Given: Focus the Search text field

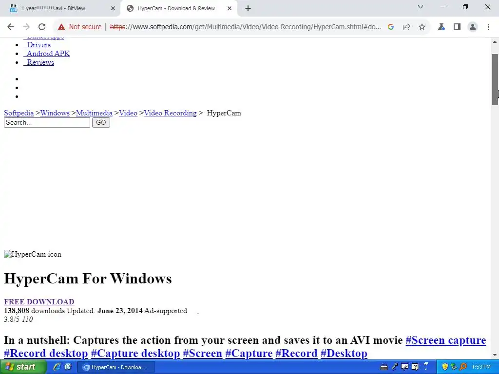Looking at the screenshot, I should (x=47, y=122).
